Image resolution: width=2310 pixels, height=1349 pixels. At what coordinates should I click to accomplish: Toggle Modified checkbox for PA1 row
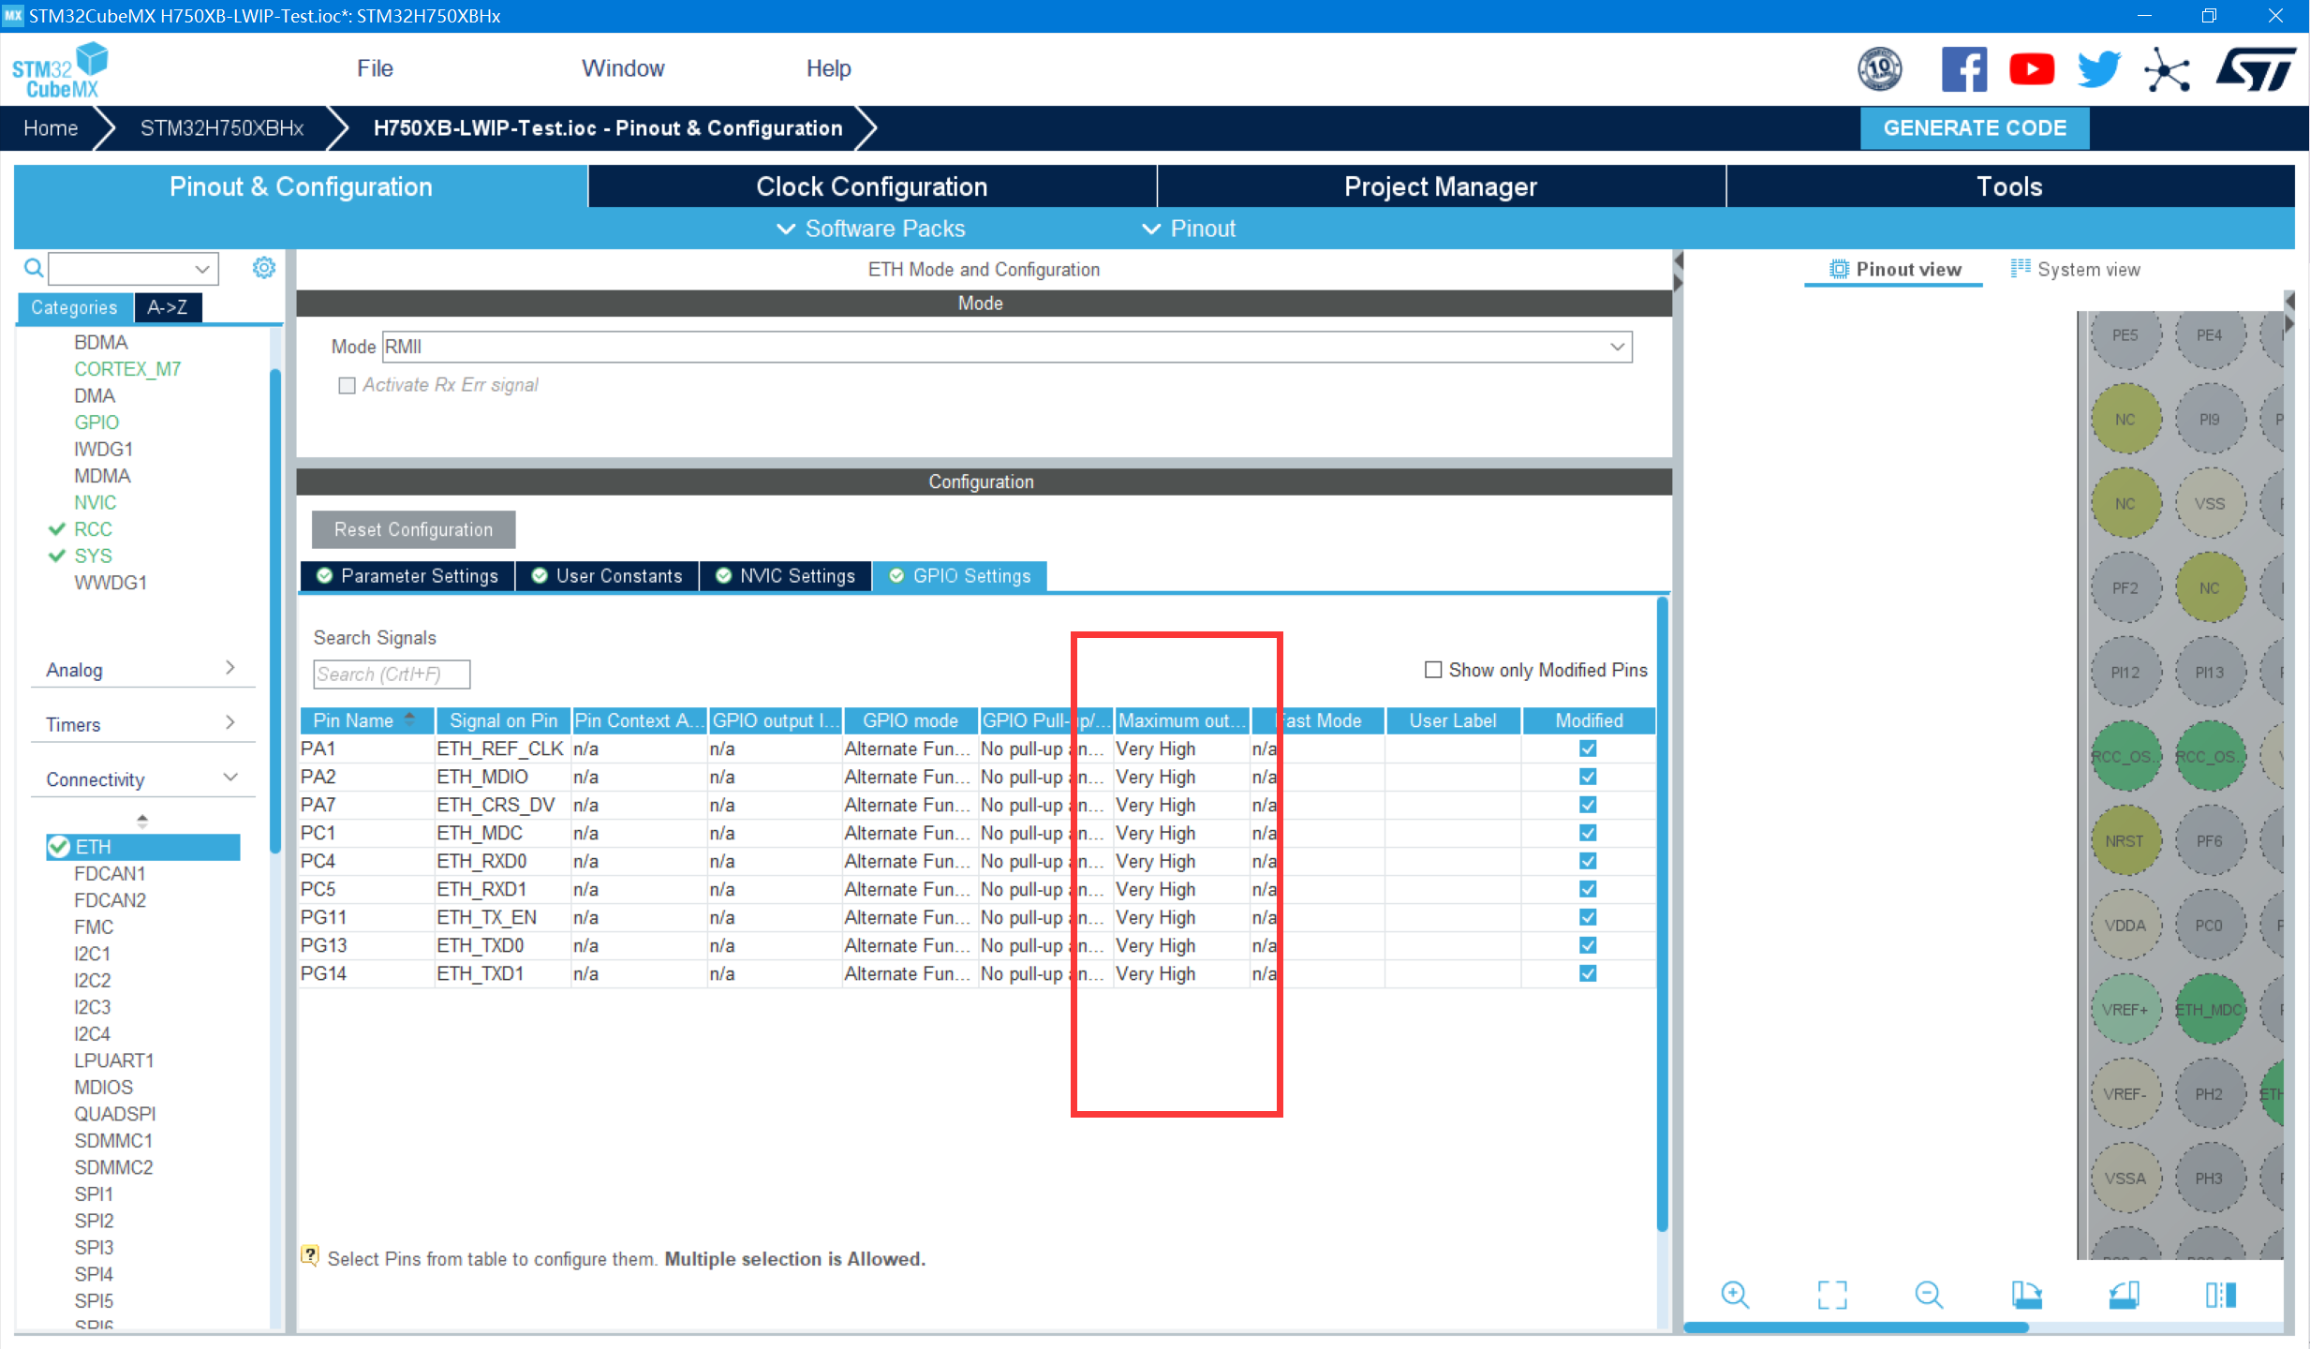pyautogui.click(x=1588, y=749)
